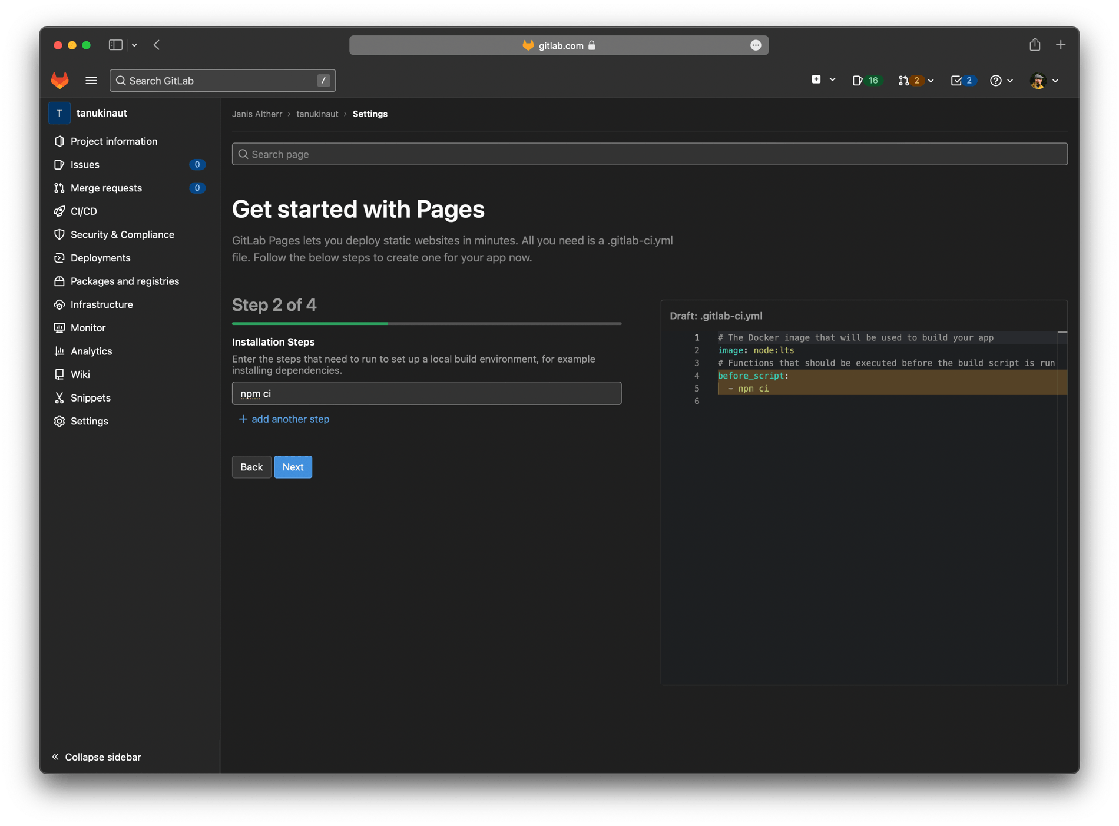
Task: Open Settings in the project sidebar
Action: 90,421
